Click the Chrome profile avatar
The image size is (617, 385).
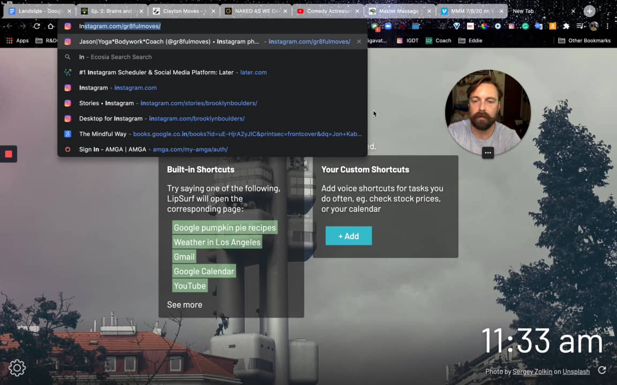[594, 26]
